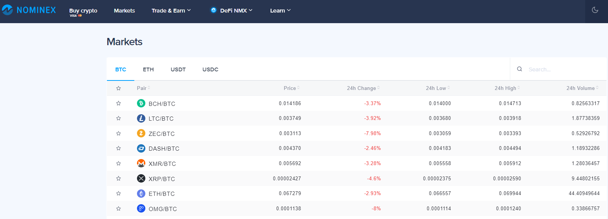The height and width of the screenshot is (219, 608).
Task: Switch to the USDT market tab
Action: pyautogui.click(x=178, y=69)
